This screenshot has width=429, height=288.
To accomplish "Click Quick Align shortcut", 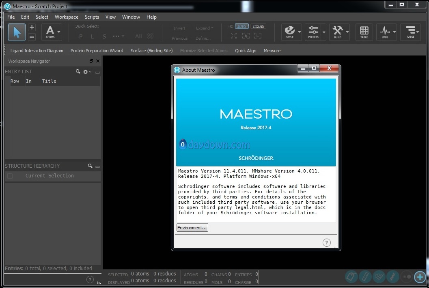I will tap(246, 51).
